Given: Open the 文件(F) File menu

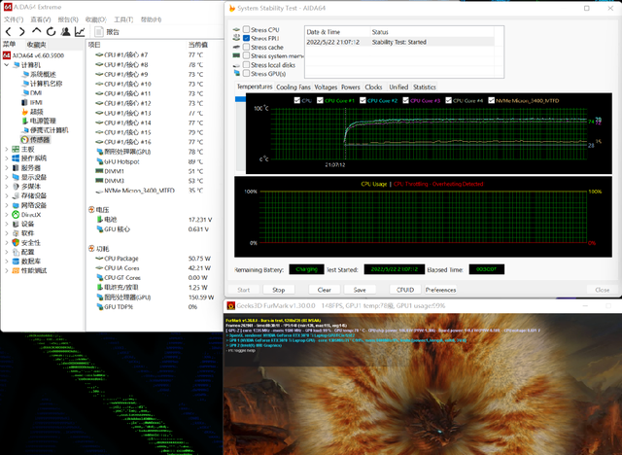Looking at the screenshot, I should coord(14,18).
